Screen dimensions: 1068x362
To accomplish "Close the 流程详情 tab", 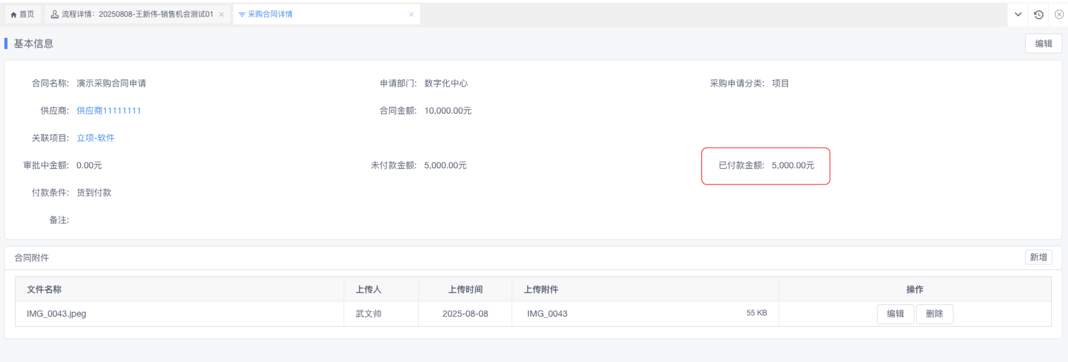I will click(x=222, y=14).
